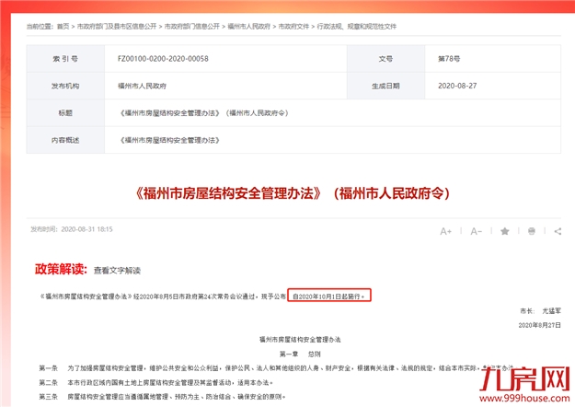Decrease font size with A- icon
This screenshot has width=575, height=407.
coord(476,231)
